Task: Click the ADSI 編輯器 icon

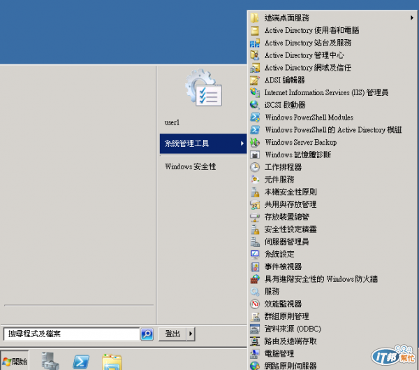Action: [255, 80]
